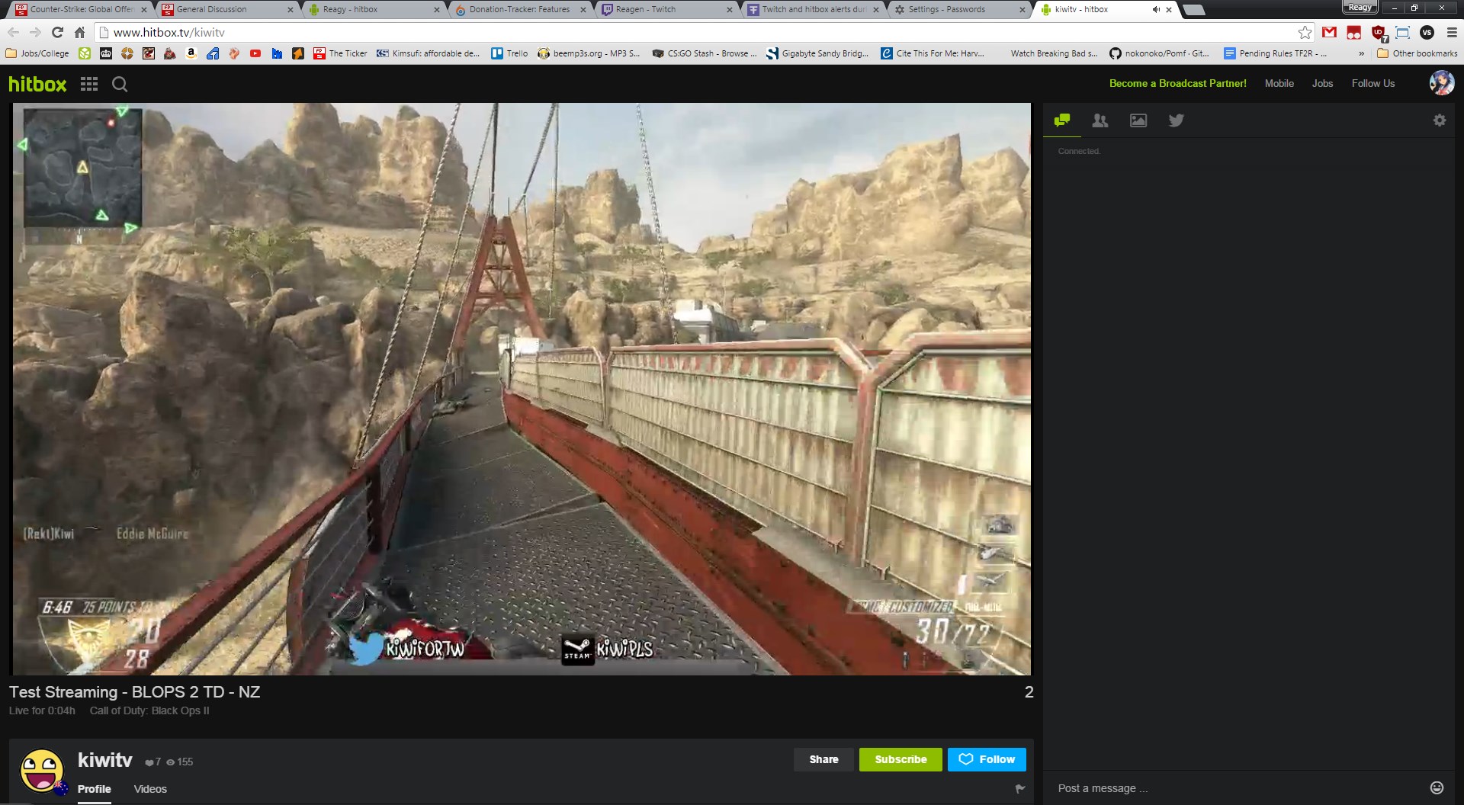Screen dimensions: 1464x805
Task: Expand the bookmarks overflow chevron
Action: (1361, 53)
